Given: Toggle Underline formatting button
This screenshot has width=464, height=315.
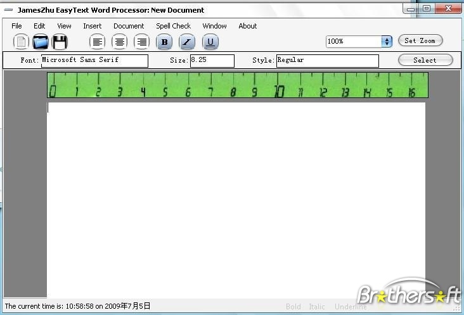Looking at the screenshot, I should tap(210, 42).
